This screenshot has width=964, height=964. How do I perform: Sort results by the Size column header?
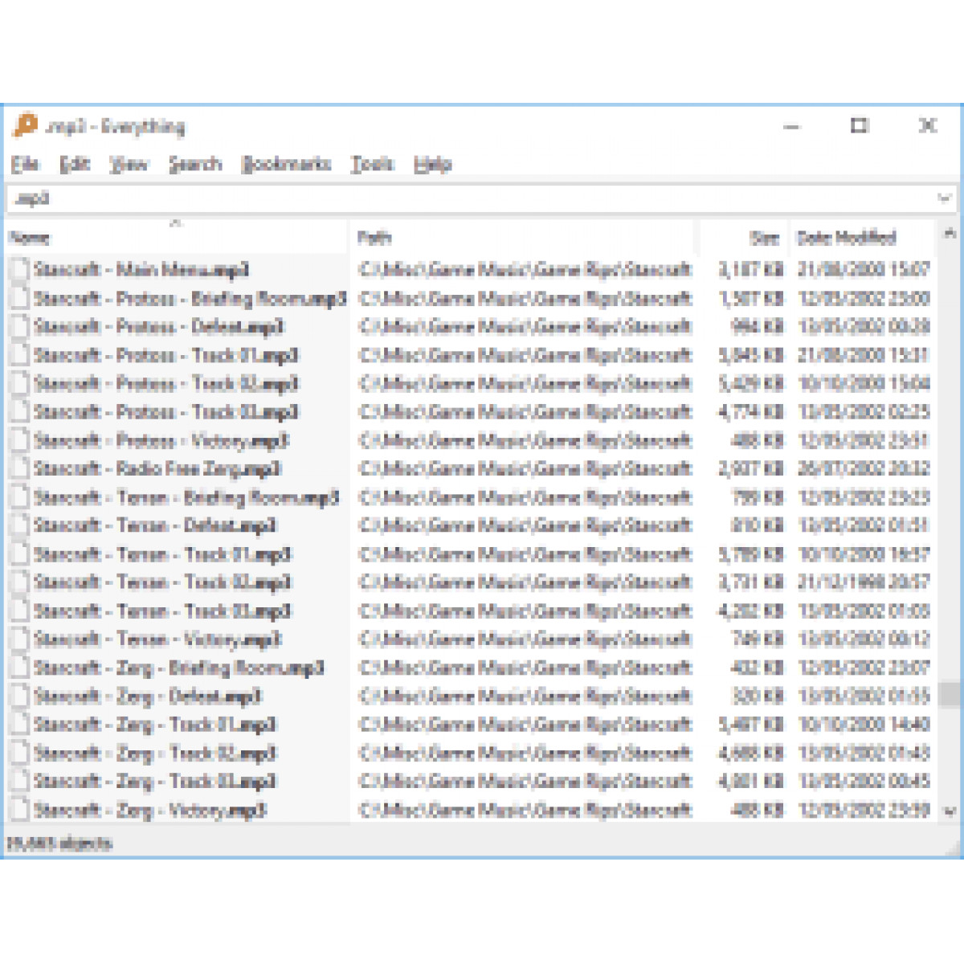[744, 237]
